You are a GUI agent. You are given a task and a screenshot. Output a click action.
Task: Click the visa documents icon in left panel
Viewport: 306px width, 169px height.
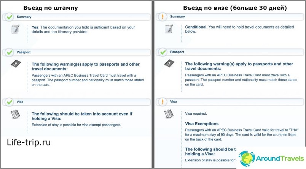(x=15, y=114)
